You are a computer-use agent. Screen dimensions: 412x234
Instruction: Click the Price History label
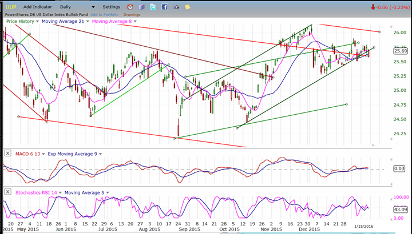click(x=20, y=22)
